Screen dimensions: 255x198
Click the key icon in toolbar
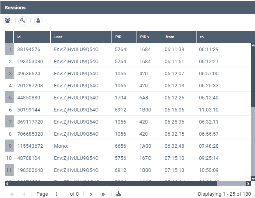pos(23,21)
